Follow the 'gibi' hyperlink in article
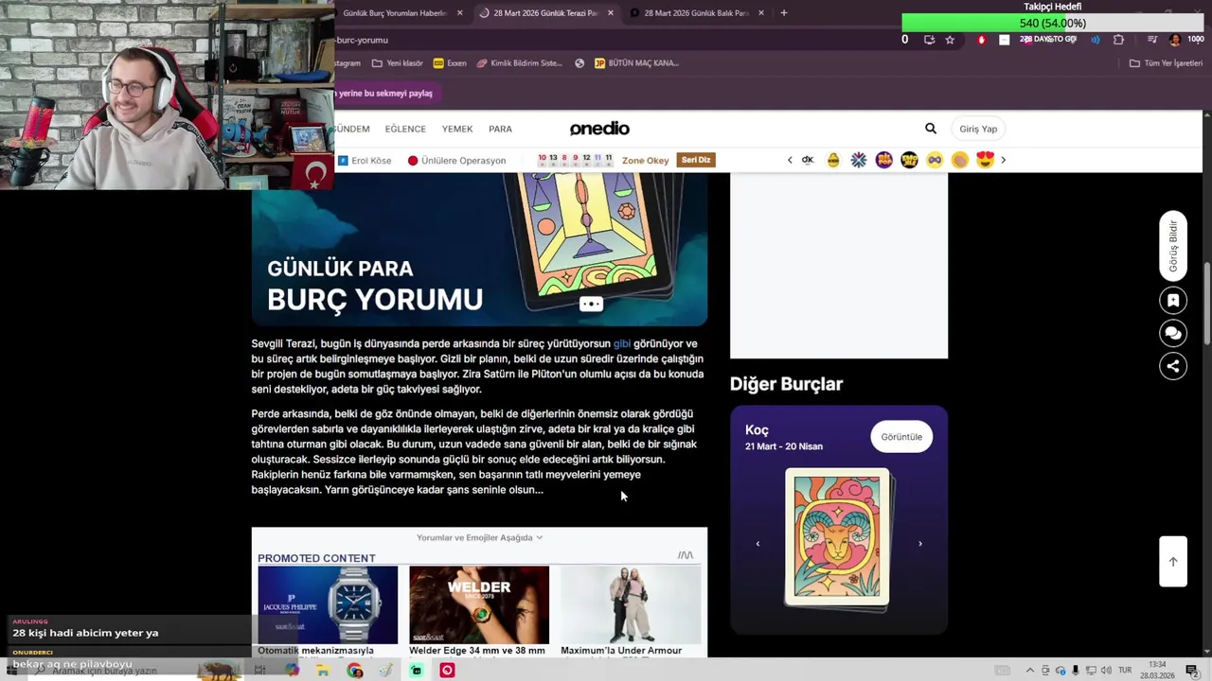Viewport: 1212px width, 681px height. 622,343
